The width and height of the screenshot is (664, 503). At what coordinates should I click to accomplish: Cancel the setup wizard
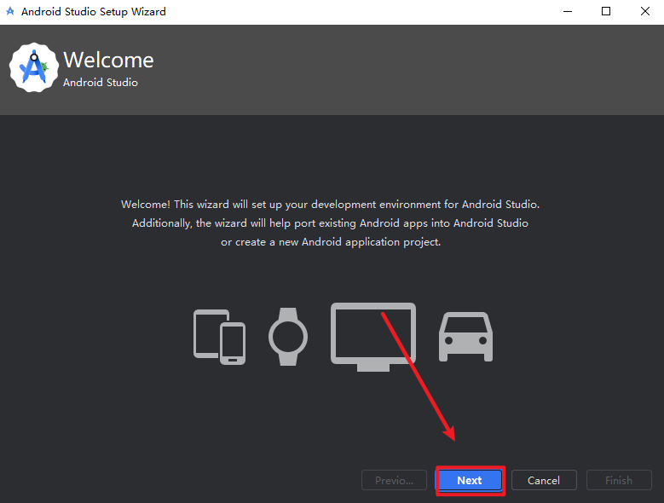point(544,480)
